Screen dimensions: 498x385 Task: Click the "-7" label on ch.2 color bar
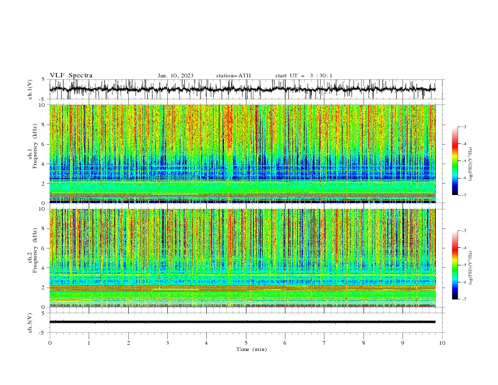pyautogui.click(x=463, y=299)
